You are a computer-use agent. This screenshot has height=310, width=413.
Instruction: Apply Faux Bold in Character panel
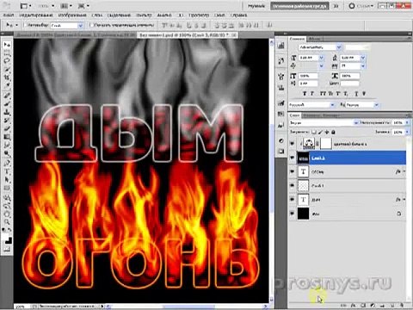(305, 94)
